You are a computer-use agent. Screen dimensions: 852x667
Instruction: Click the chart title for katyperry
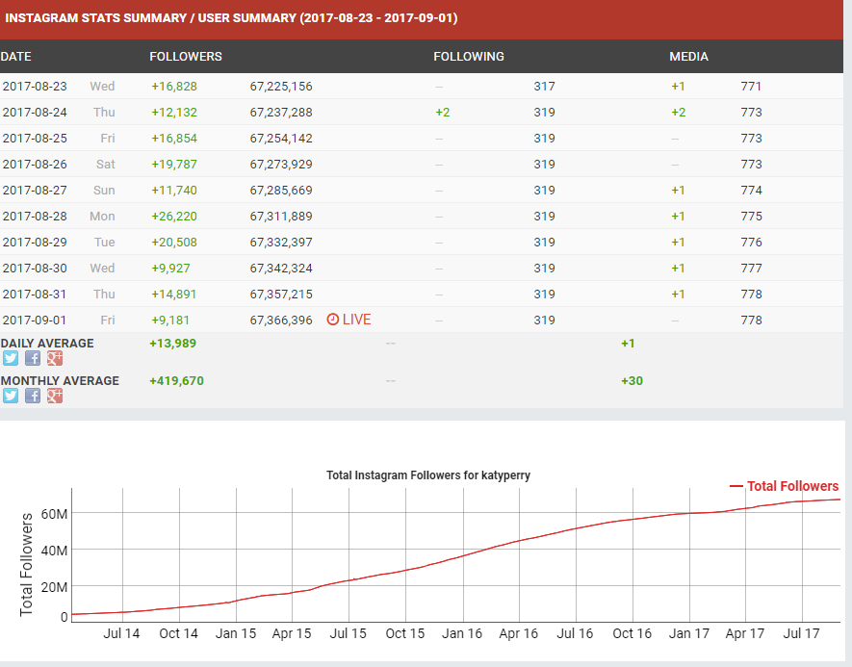[427, 475]
